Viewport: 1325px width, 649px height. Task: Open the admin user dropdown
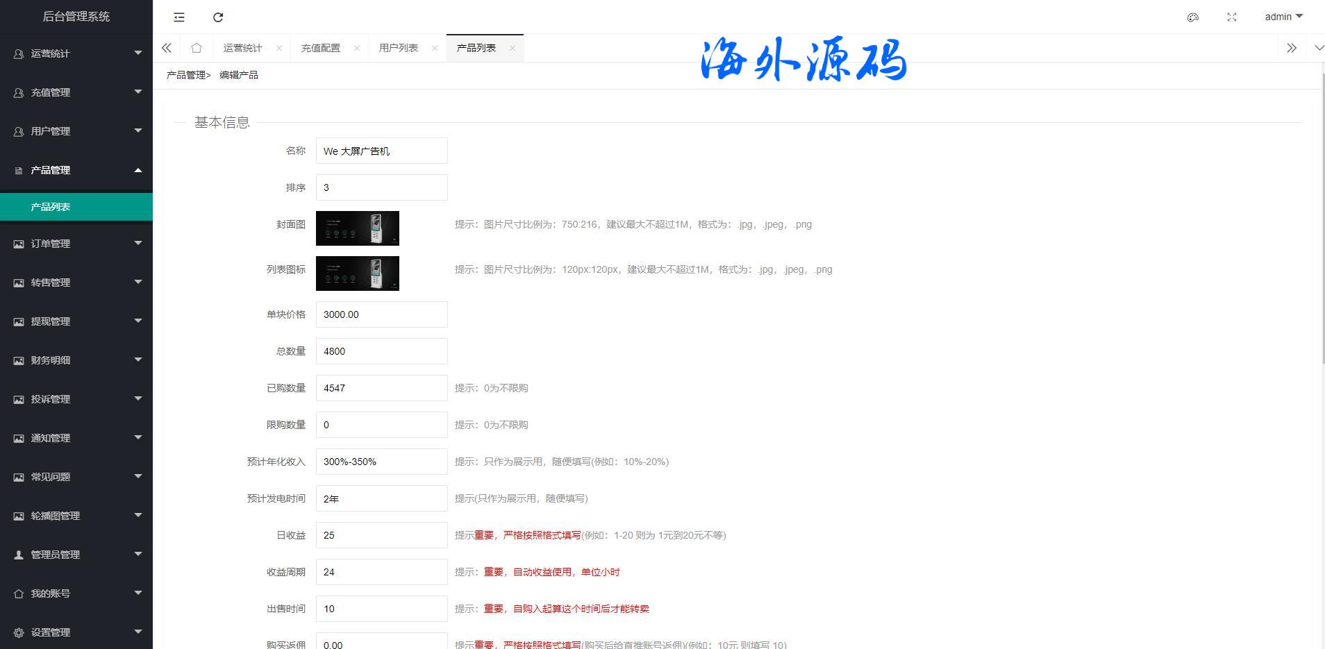coord(1283,17)
